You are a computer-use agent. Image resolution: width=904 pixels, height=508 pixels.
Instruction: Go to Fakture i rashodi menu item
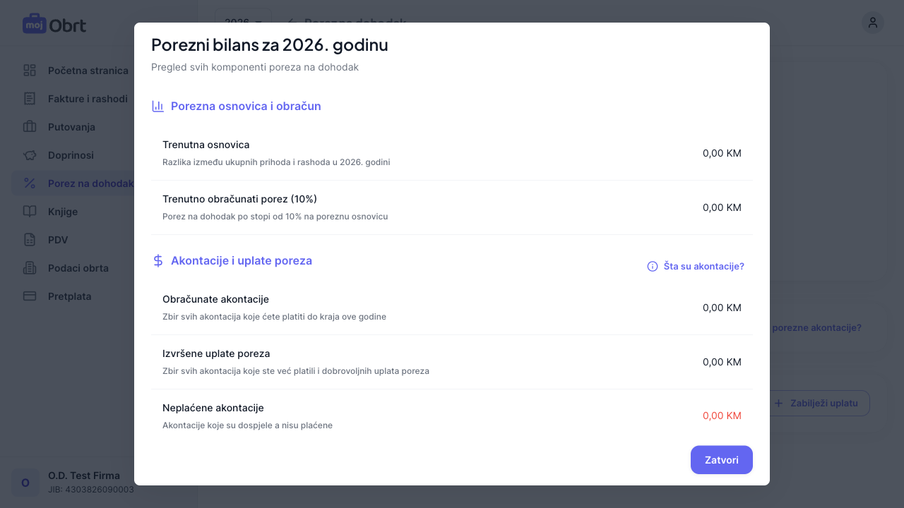pos(88,99)
